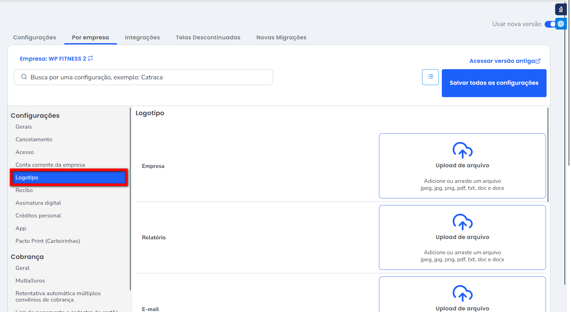This screenshot has height=312, width=571.
Task: Focus the Busca por uma configuração search field
Action: click(x=149, y=77)
